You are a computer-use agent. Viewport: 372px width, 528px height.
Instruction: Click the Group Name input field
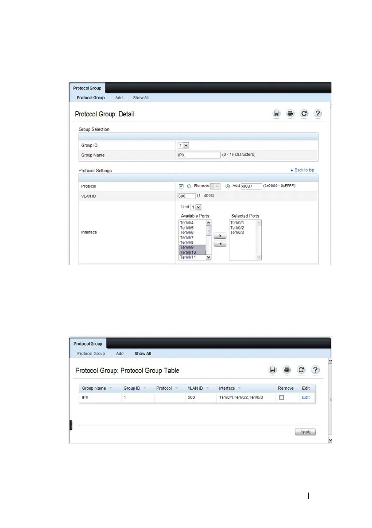(199, 155)
